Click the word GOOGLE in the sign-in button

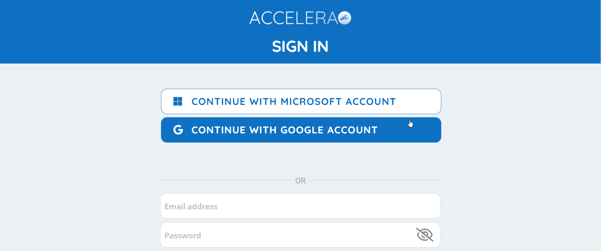pos(302,130)
